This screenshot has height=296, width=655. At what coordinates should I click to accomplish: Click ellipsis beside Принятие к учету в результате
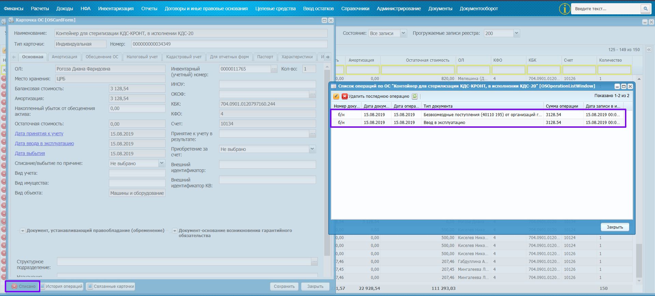(x=312, y=134)
